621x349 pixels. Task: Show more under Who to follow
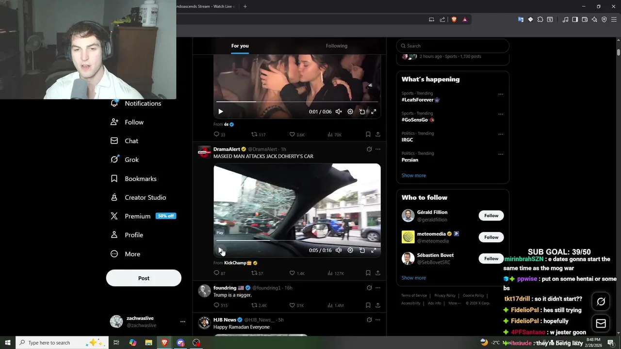pyautogui.click(x=413, y=278)
